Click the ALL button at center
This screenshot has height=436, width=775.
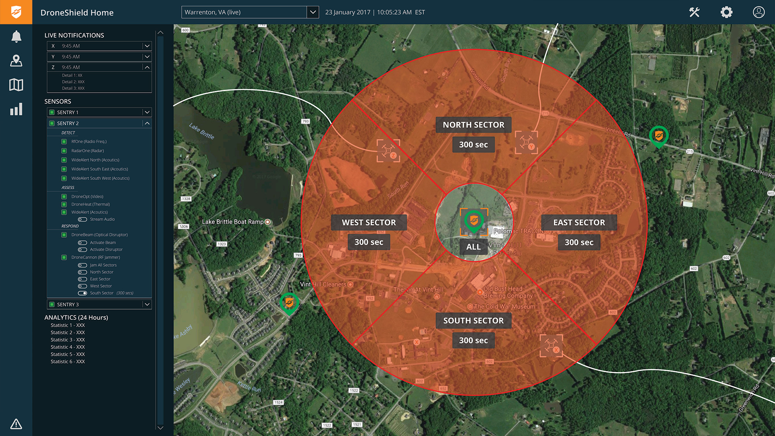473,247
